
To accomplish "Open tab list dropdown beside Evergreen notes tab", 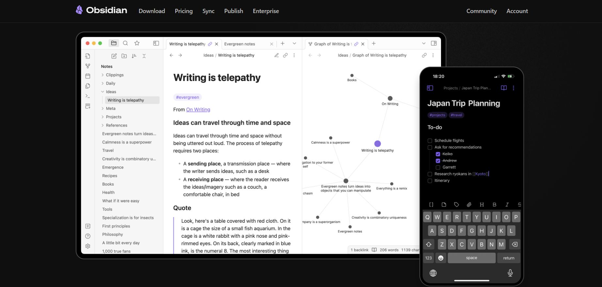I will (x=294, y=43).
